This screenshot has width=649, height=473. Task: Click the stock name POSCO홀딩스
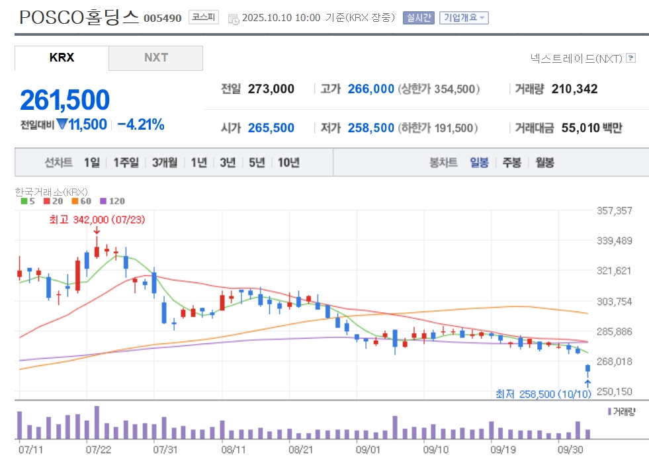pyautogui.click(x=79, y=17)
